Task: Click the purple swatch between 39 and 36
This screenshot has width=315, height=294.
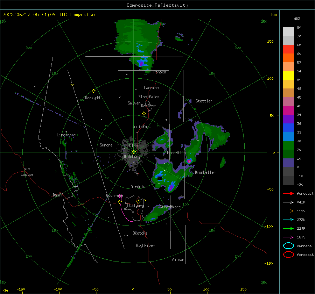Action: [288, 119]
